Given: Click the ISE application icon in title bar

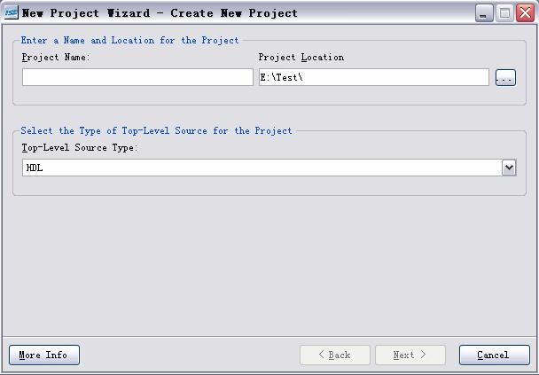Looking at the screenshot, I should pos(11,12).
